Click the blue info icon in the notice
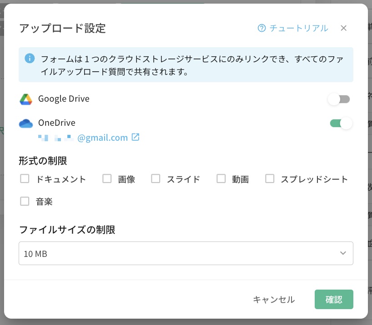 coord(30,58)
